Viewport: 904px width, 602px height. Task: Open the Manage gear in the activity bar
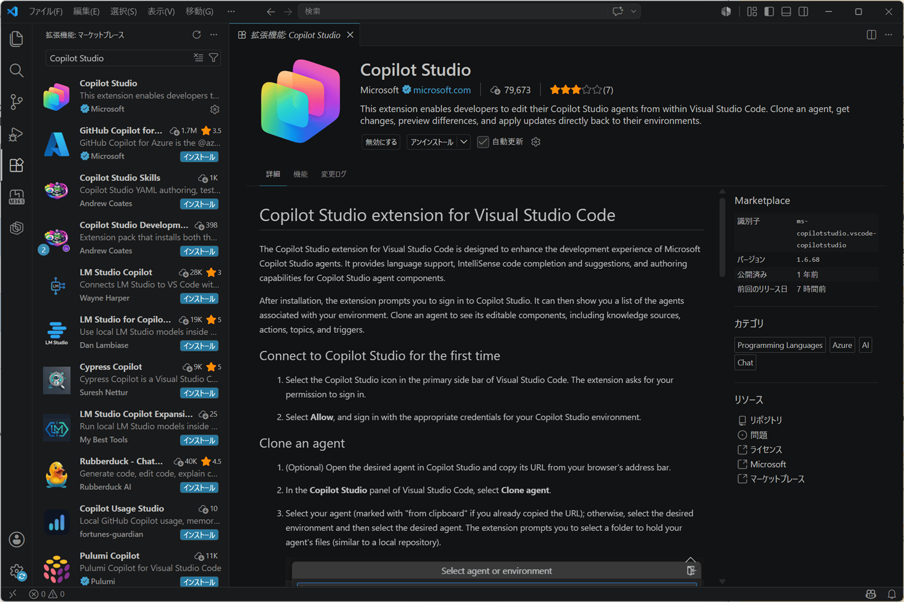[x=17, y=571]
